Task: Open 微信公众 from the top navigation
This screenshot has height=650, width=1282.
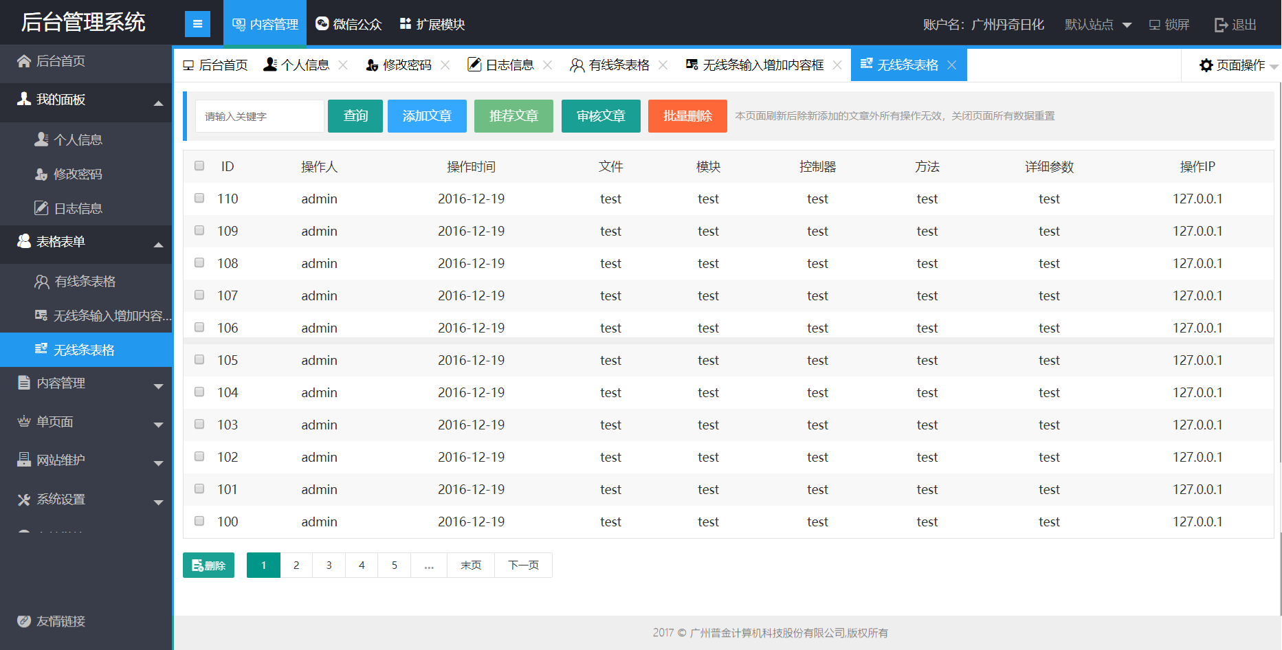Action: [349, 23]
